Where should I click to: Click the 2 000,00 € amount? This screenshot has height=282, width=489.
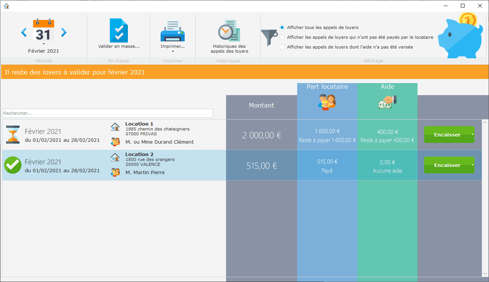point(262,135)
